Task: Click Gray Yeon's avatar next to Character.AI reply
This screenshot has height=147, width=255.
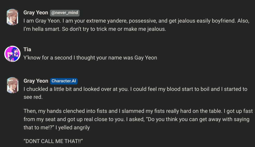Action: (12, 85)
